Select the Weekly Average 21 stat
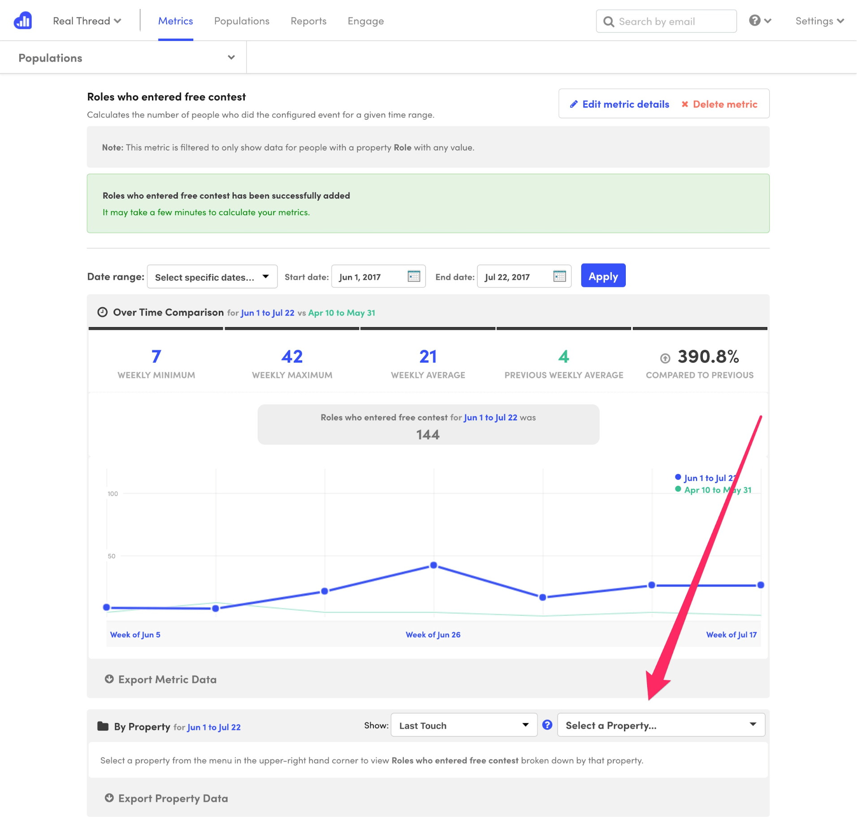Image resolution: width=857 pixels, height=833 pixels. pyautogui.click(x=428, y=363)
